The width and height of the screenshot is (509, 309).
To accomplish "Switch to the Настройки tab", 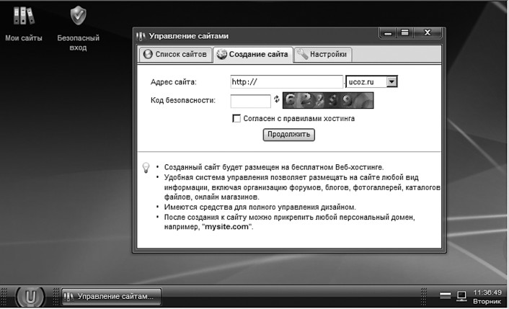I will 322,54.
